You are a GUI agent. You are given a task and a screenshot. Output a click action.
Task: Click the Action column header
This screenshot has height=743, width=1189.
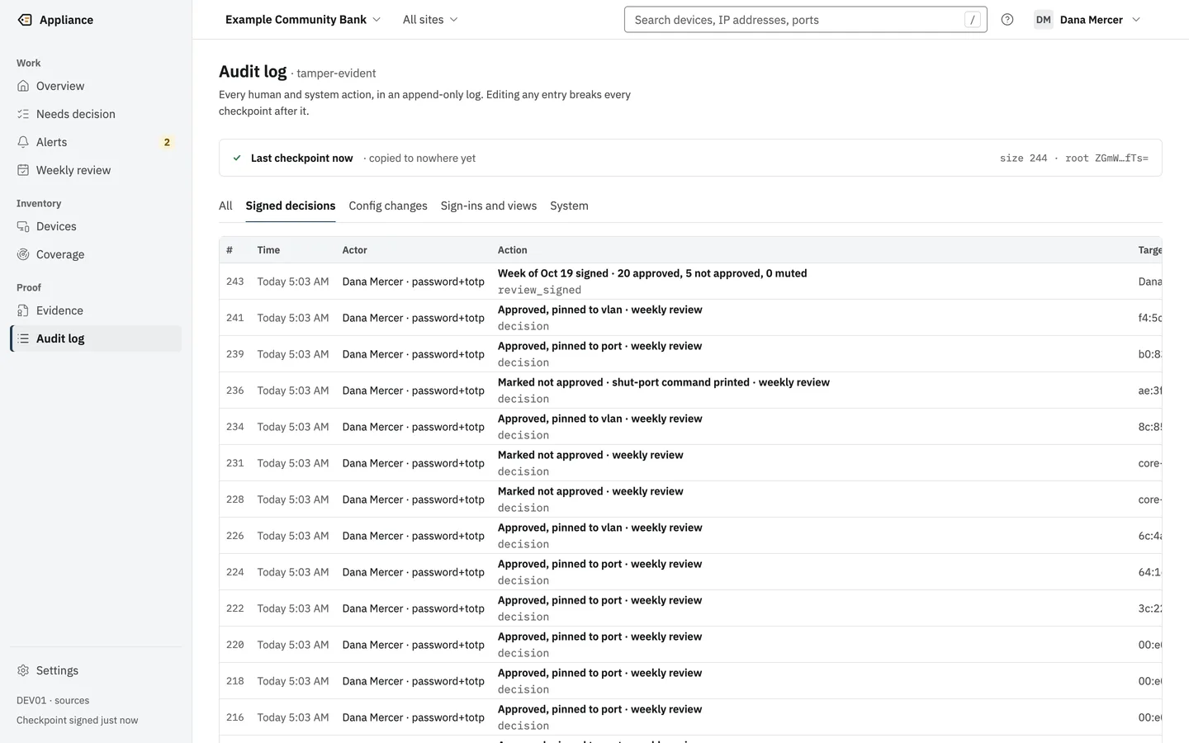tap(513, 250)
